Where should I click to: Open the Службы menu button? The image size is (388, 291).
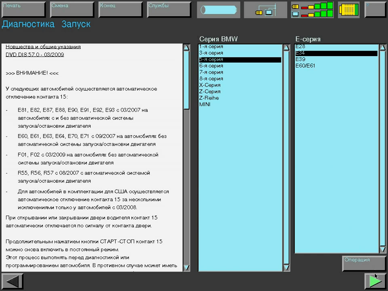169,9
